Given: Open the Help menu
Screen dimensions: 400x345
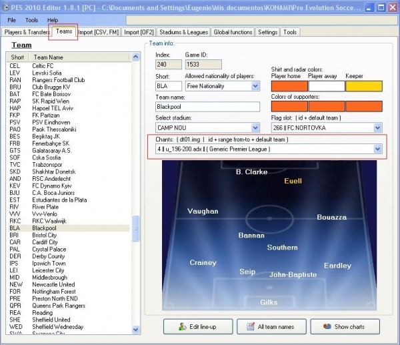Looking at the screenshot, I should 53,20.
